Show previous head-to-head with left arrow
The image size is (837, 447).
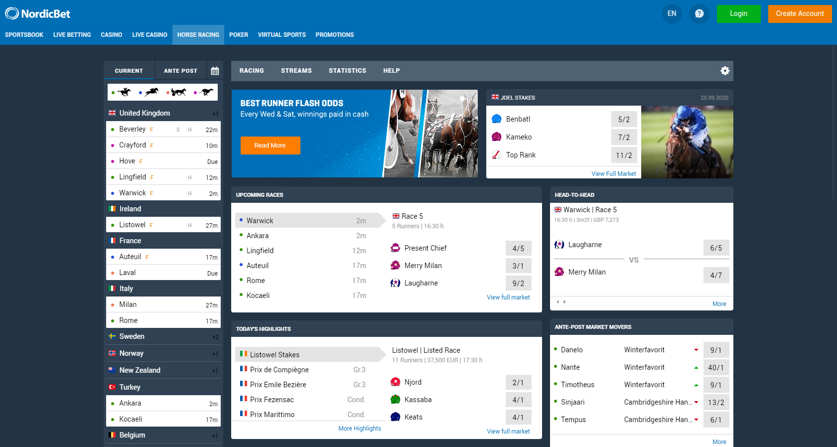pyautogui.click(x=558, y=302)
